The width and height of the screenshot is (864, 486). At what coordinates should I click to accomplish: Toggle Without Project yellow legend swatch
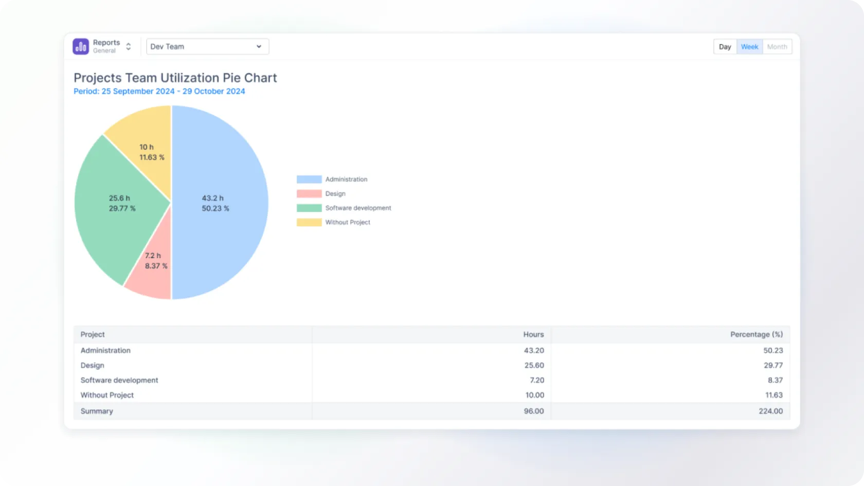pyautogui.click(x=309, y=223)
